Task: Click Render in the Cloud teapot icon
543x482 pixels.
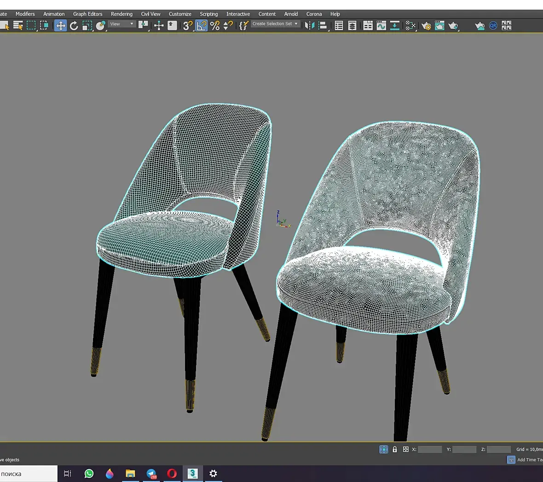Action: 479,26
